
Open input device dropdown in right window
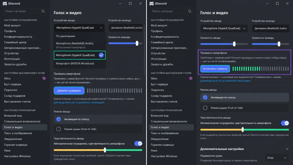[x=224, y=28]
